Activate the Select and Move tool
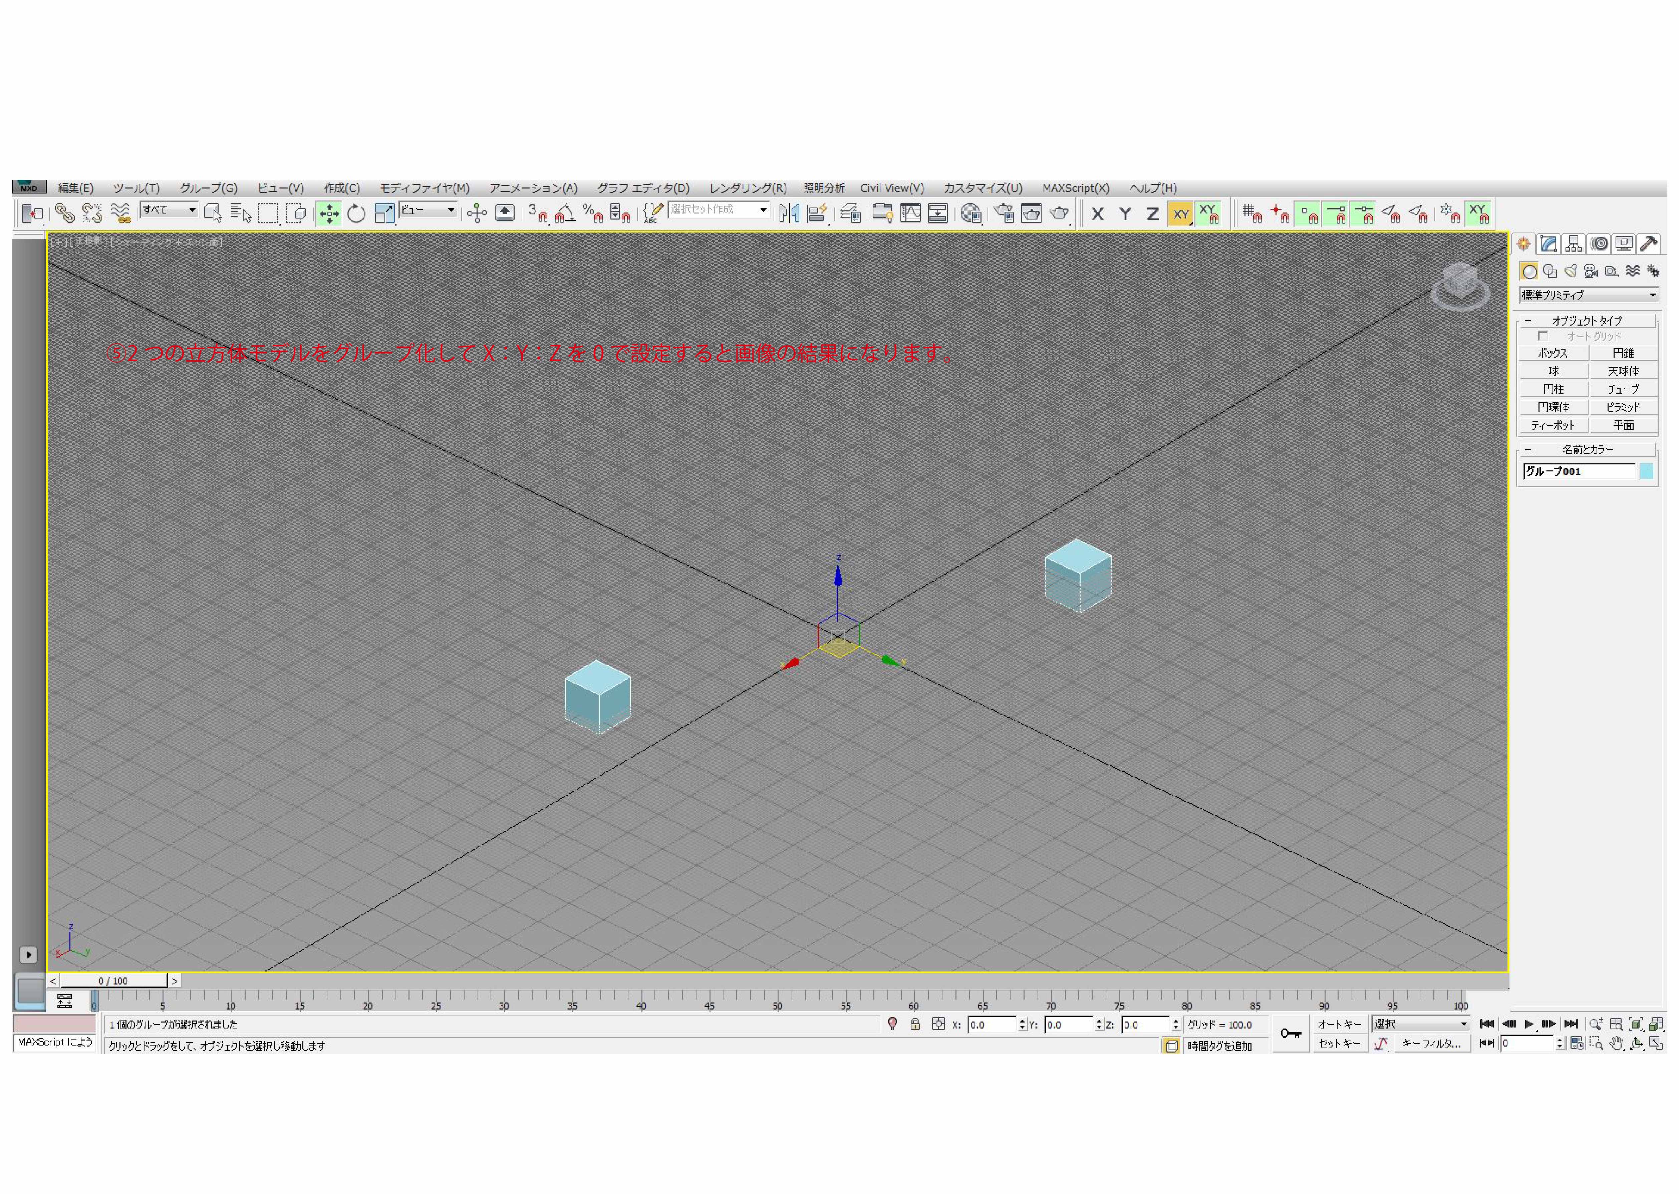This screenshot has width=1679, height=1194. 329,214
